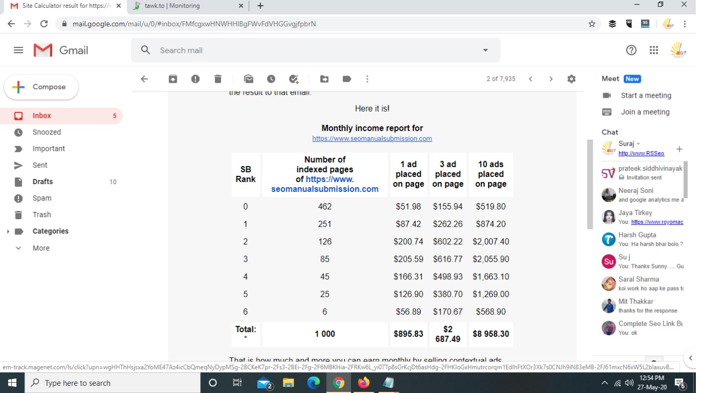This screenshot has width=701, height=393.
Task: Open chat with Mit Thakkar
Action: click(642, 306)
